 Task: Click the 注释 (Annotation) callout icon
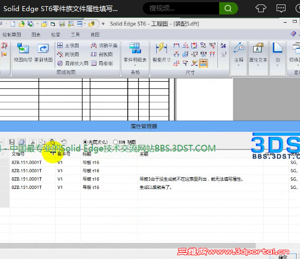239,48
